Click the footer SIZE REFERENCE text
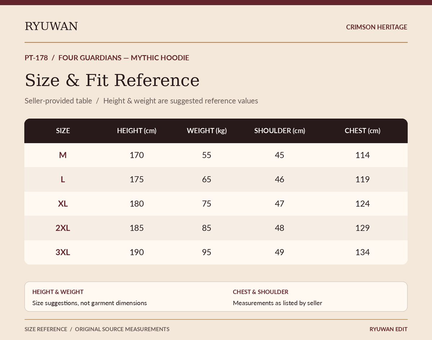The image size is (432, 340). click(x=46, y=329)
